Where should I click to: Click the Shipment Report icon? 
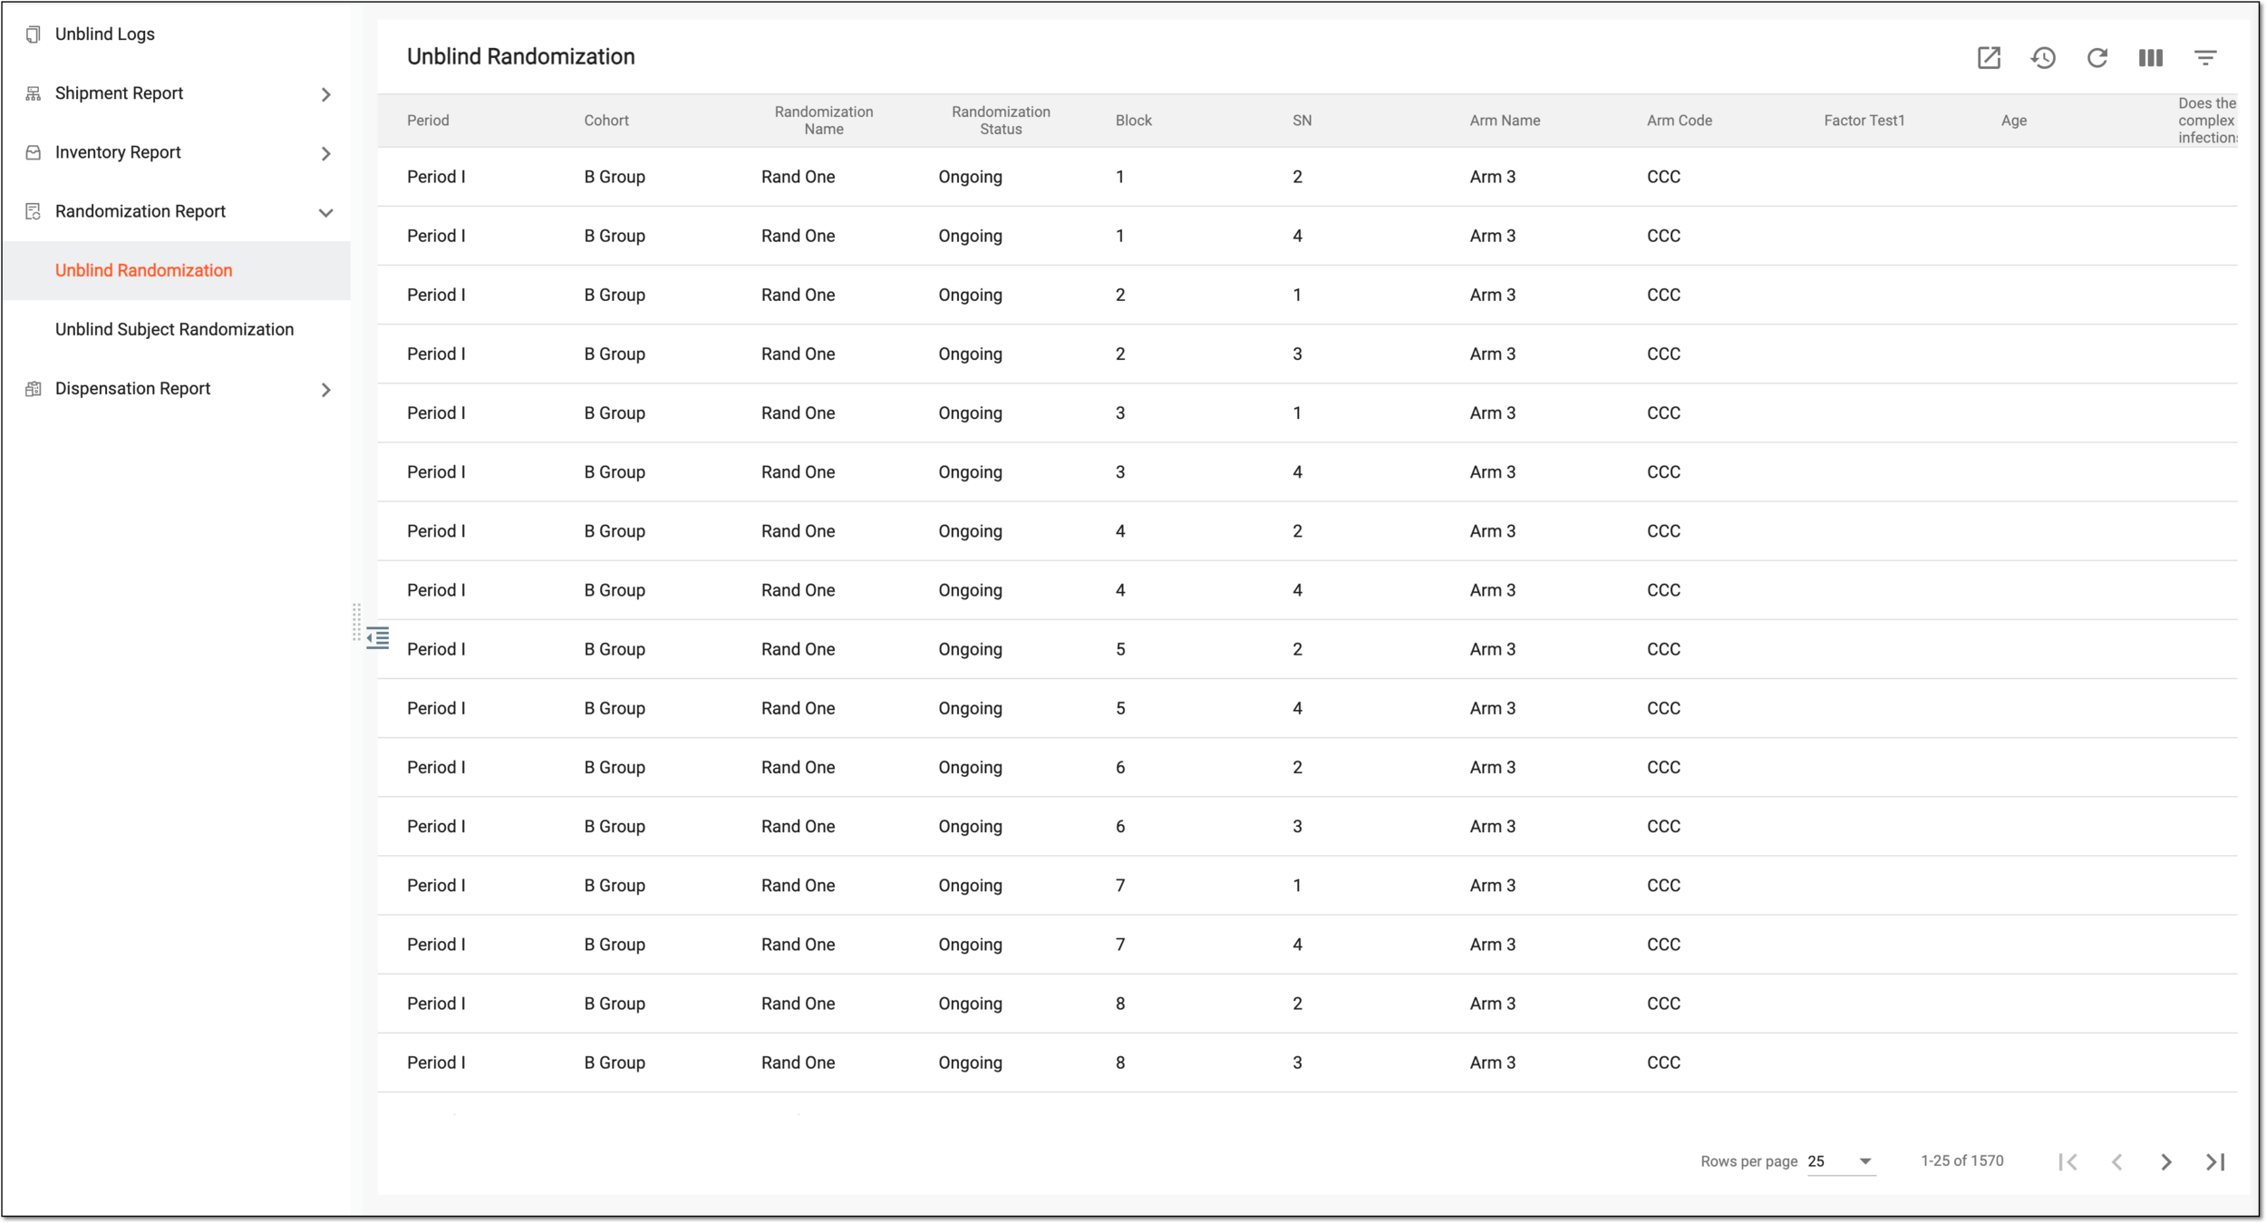pos(34,93)
